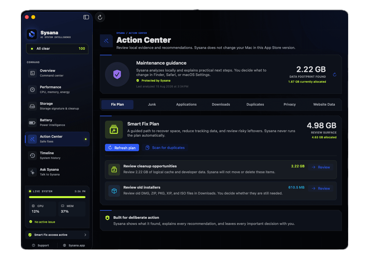380x259 pixels.
Task: Open the Support link
Action: [40, 245]
